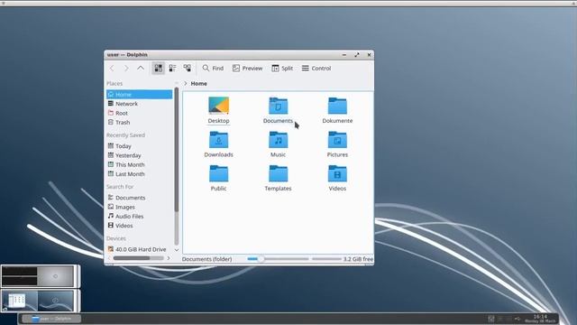This screenshot has height=325, width=577.
Task: Open the Find search tool
Action: pyautogui.click(x=213, y=69)
